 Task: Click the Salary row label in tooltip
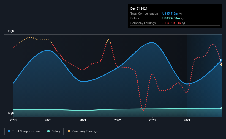pos(135,18)
